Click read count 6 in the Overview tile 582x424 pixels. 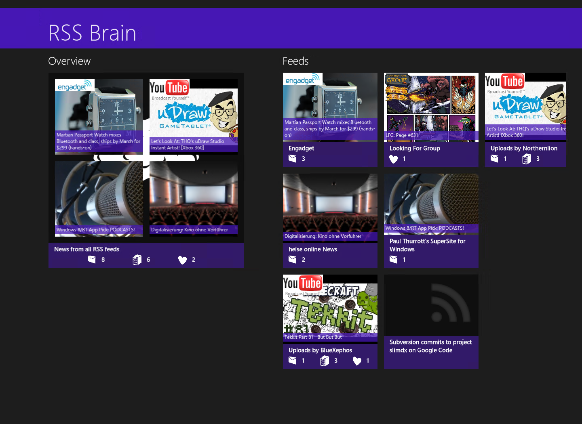tap(148, 260)
